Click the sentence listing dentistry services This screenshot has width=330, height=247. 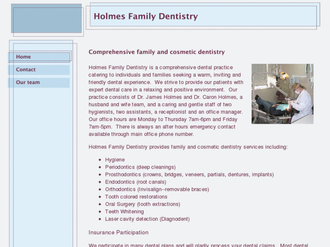[188, 147]
